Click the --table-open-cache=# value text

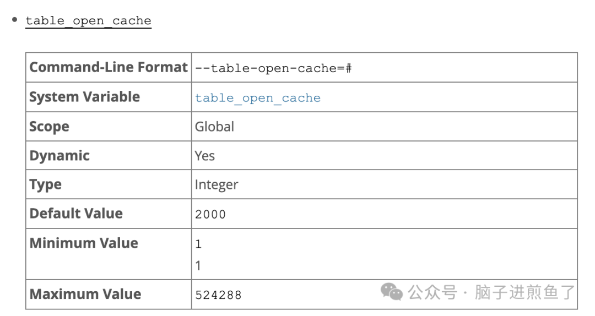pyautogui.click(x=273, y=68)
